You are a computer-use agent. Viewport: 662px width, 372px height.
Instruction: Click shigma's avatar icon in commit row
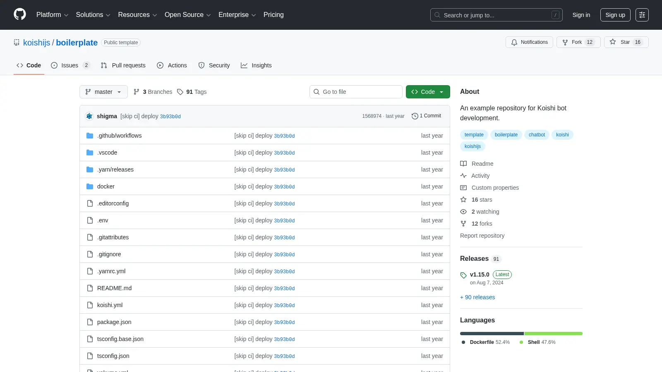pos(89,116)
